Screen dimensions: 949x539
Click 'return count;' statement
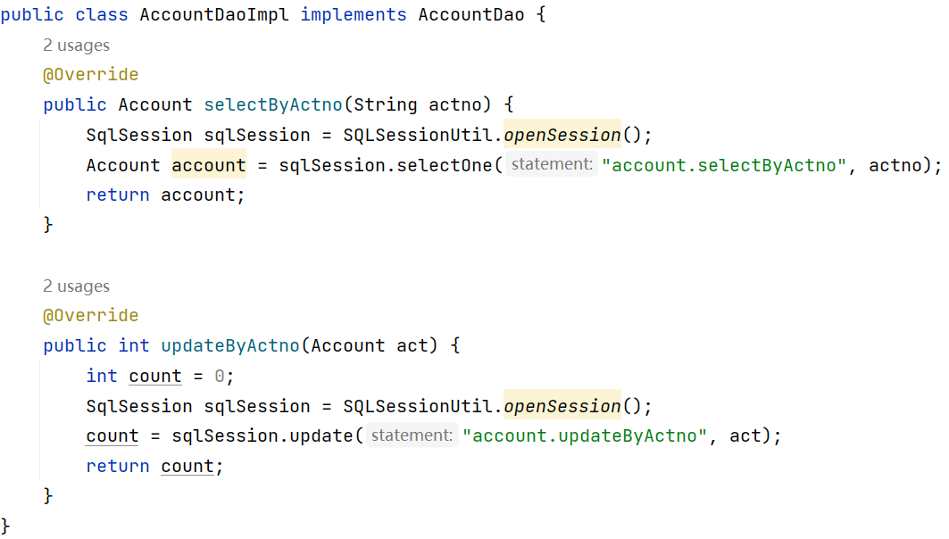pos(155,466)
